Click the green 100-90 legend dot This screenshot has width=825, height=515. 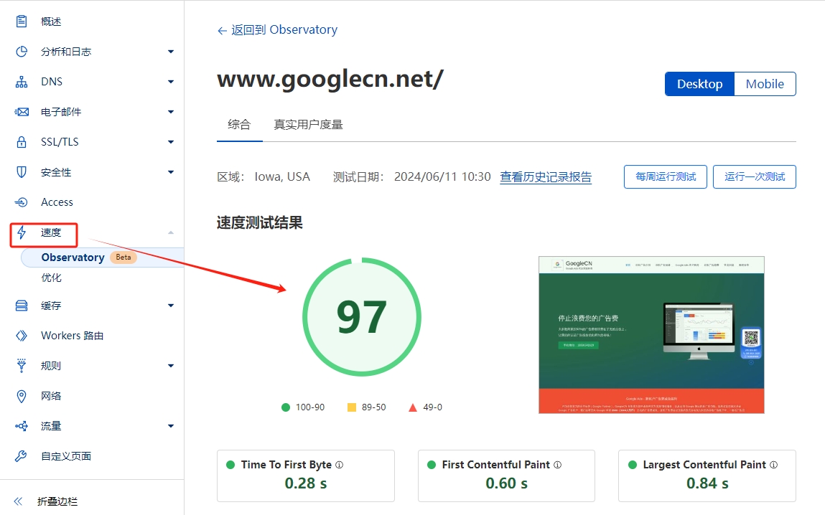point(286,407)
